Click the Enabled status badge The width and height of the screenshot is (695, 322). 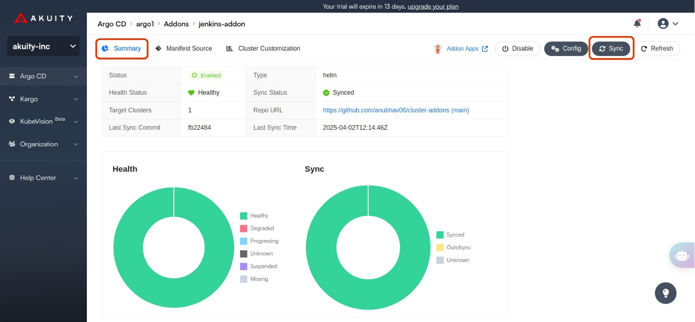[206, 75]
